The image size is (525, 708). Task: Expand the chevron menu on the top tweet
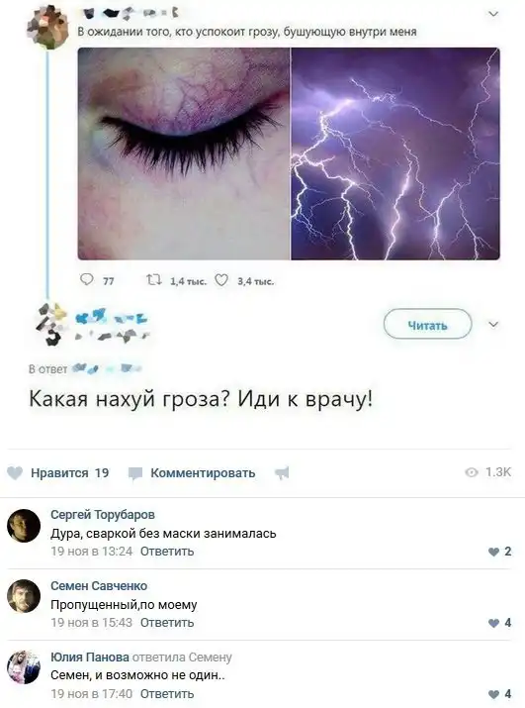pyautogui.click(x=493, y=14)
